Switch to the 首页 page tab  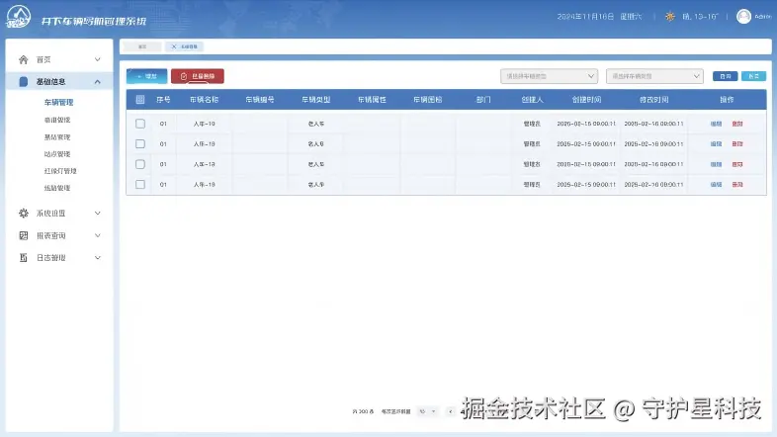[142, 46]
